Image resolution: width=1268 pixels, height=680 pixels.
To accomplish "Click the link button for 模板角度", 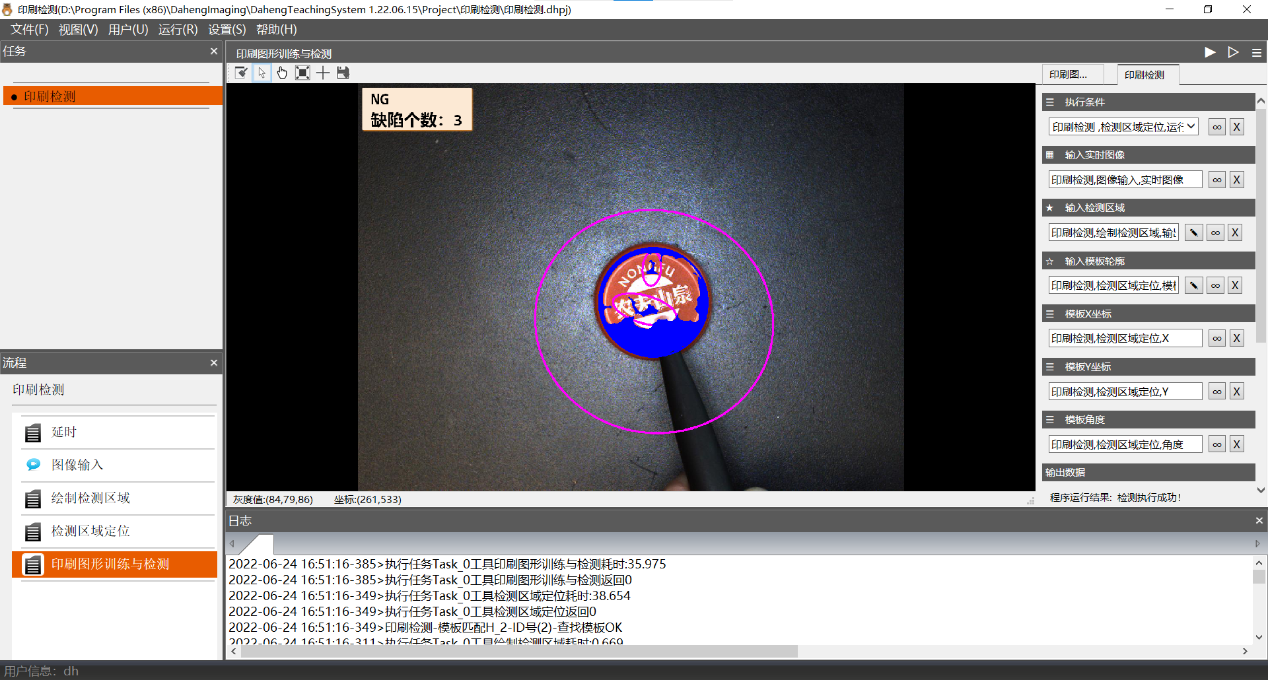I will [1217, 444].
